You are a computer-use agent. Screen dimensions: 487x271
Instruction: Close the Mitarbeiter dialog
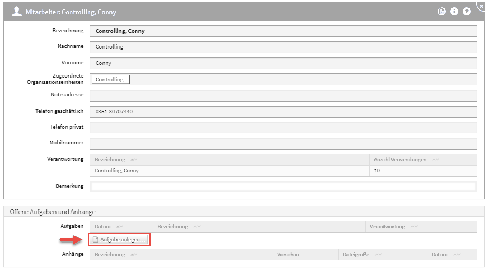481,6
